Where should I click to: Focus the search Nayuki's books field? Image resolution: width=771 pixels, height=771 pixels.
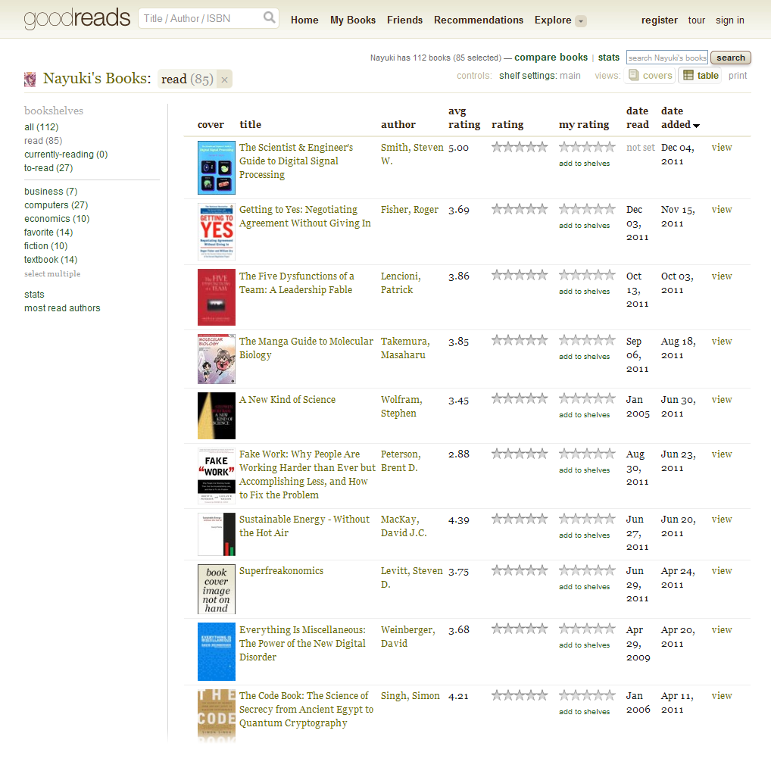666,58
